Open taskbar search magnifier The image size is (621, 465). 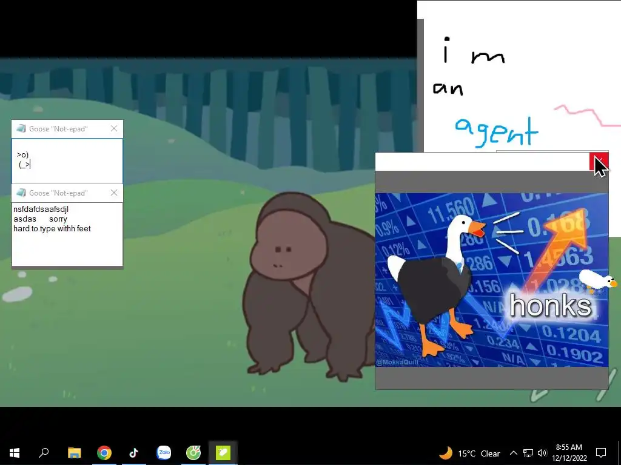pos(44,453)
